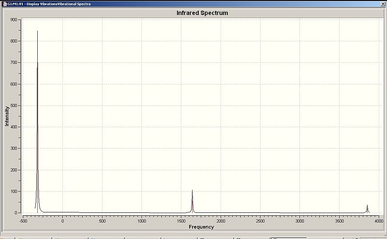This screenshot has height=239, width=387.
Task: Open the window icon menu in title bar
Action: 4,4
